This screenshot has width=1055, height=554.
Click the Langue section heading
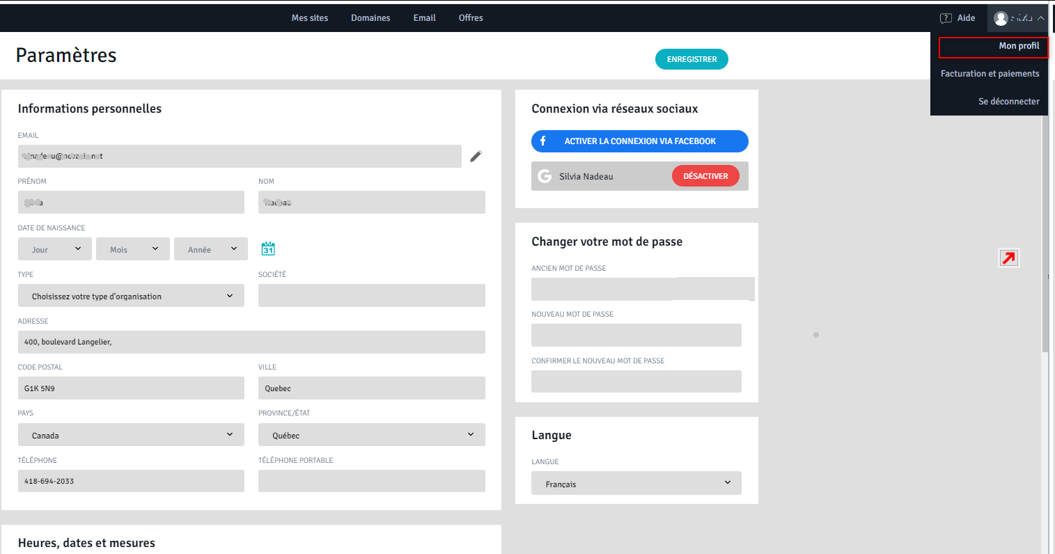pyautogui.click(x=552, y=436)
